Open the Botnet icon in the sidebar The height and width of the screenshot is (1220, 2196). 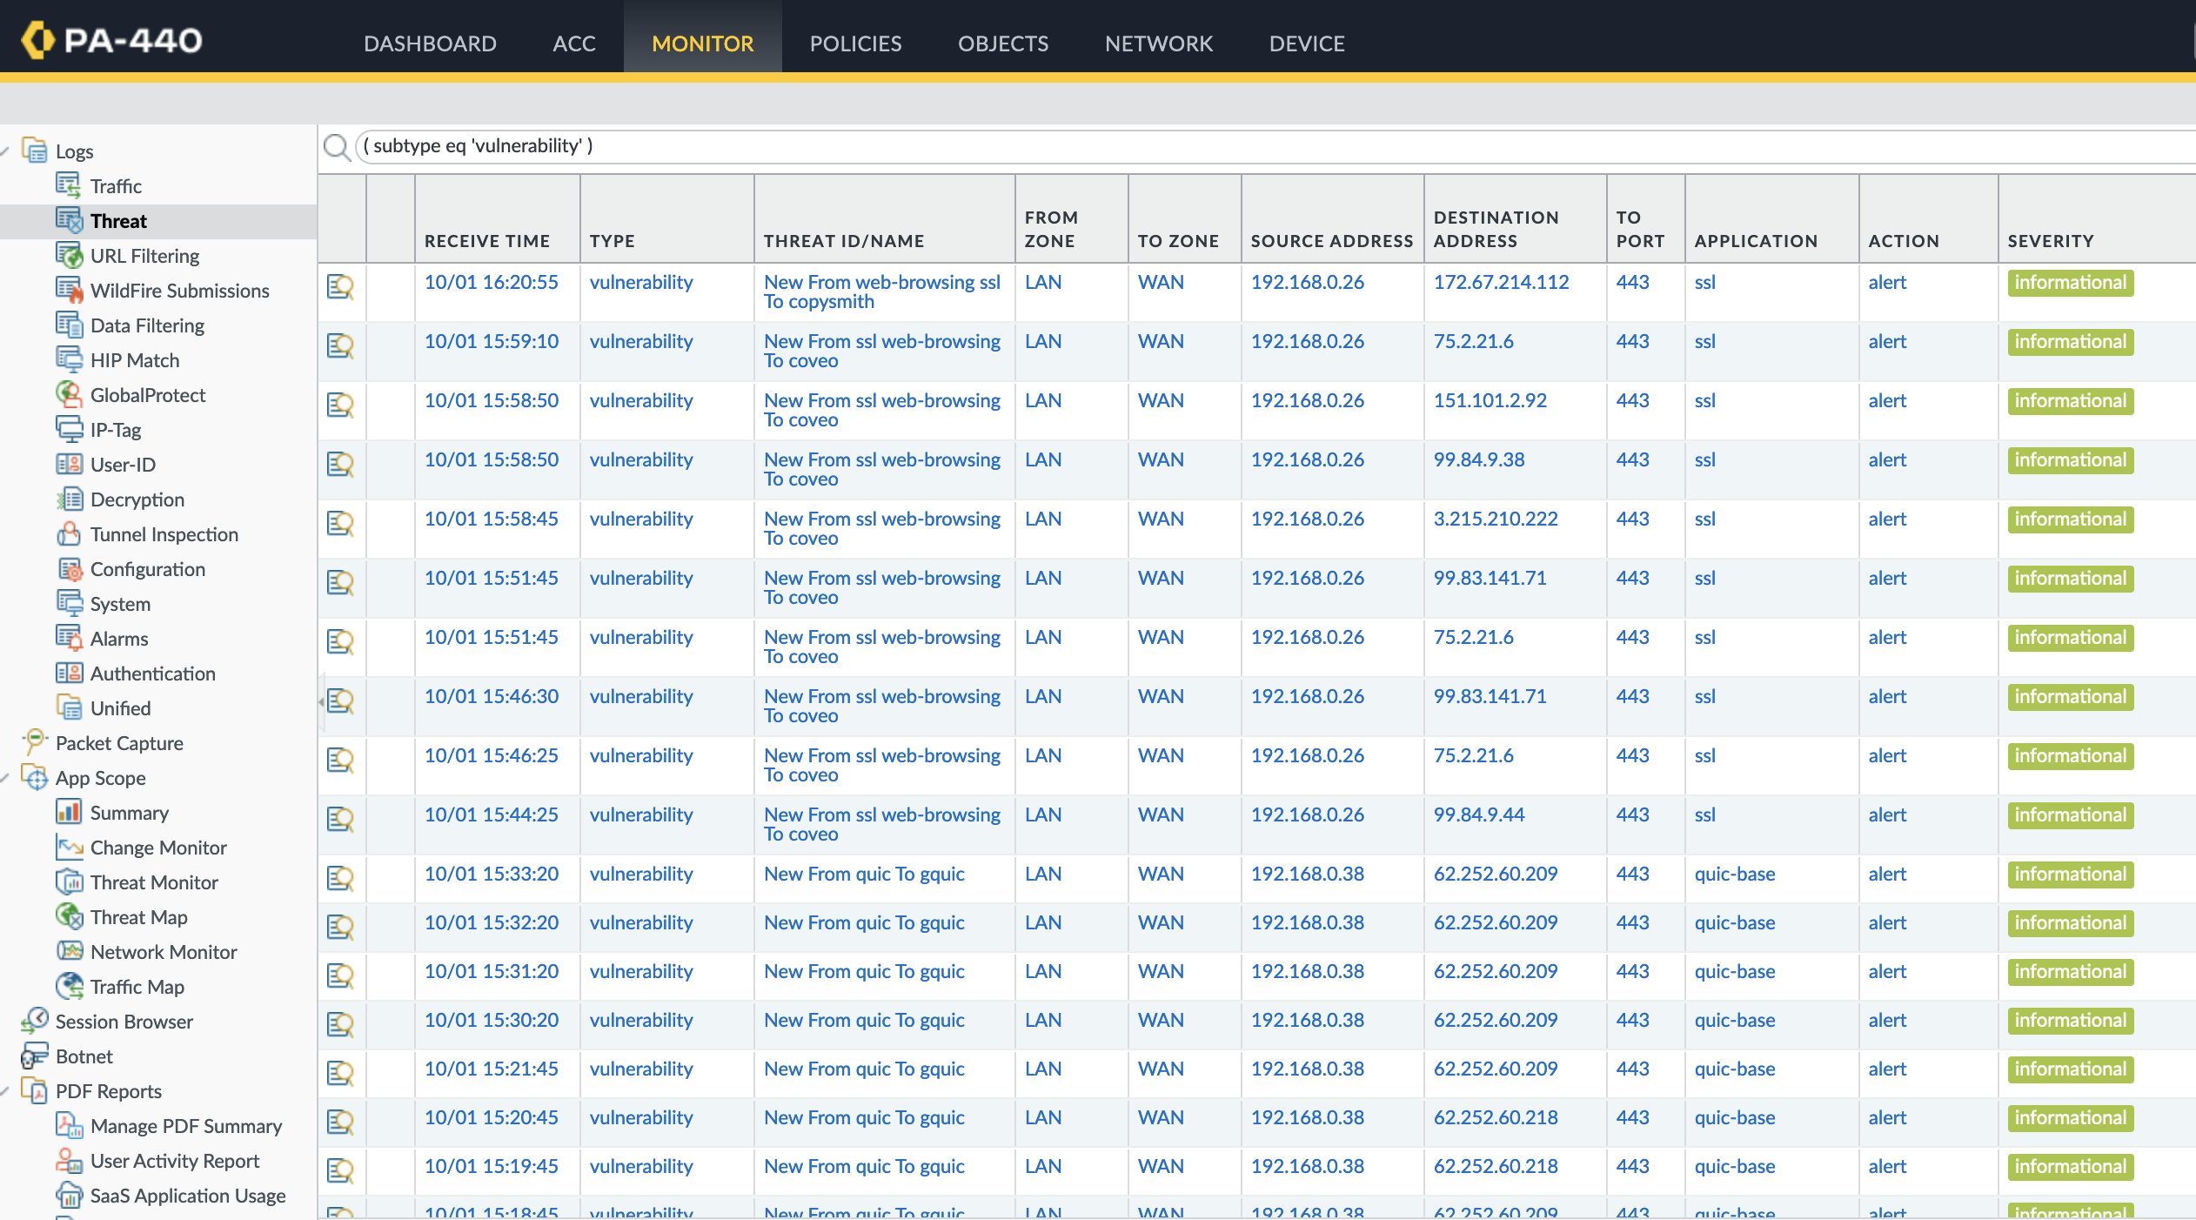pos(35,1056)
